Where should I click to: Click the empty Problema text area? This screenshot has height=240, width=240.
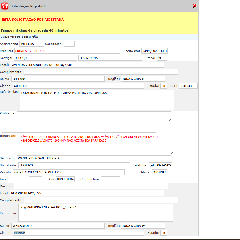click(94, 117)
